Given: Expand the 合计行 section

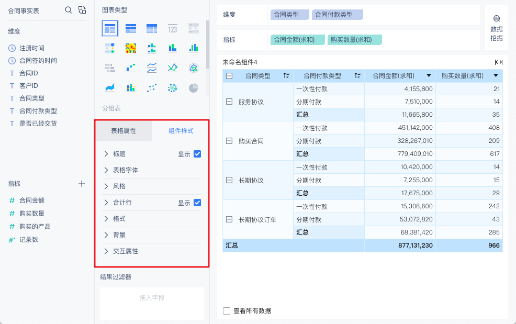Looking at the screenshot, I should 106,203.
